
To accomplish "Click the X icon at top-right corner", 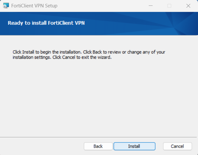I will (188, 6).
